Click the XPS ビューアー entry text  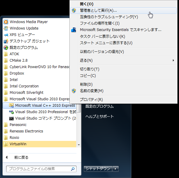click(22, 35)
